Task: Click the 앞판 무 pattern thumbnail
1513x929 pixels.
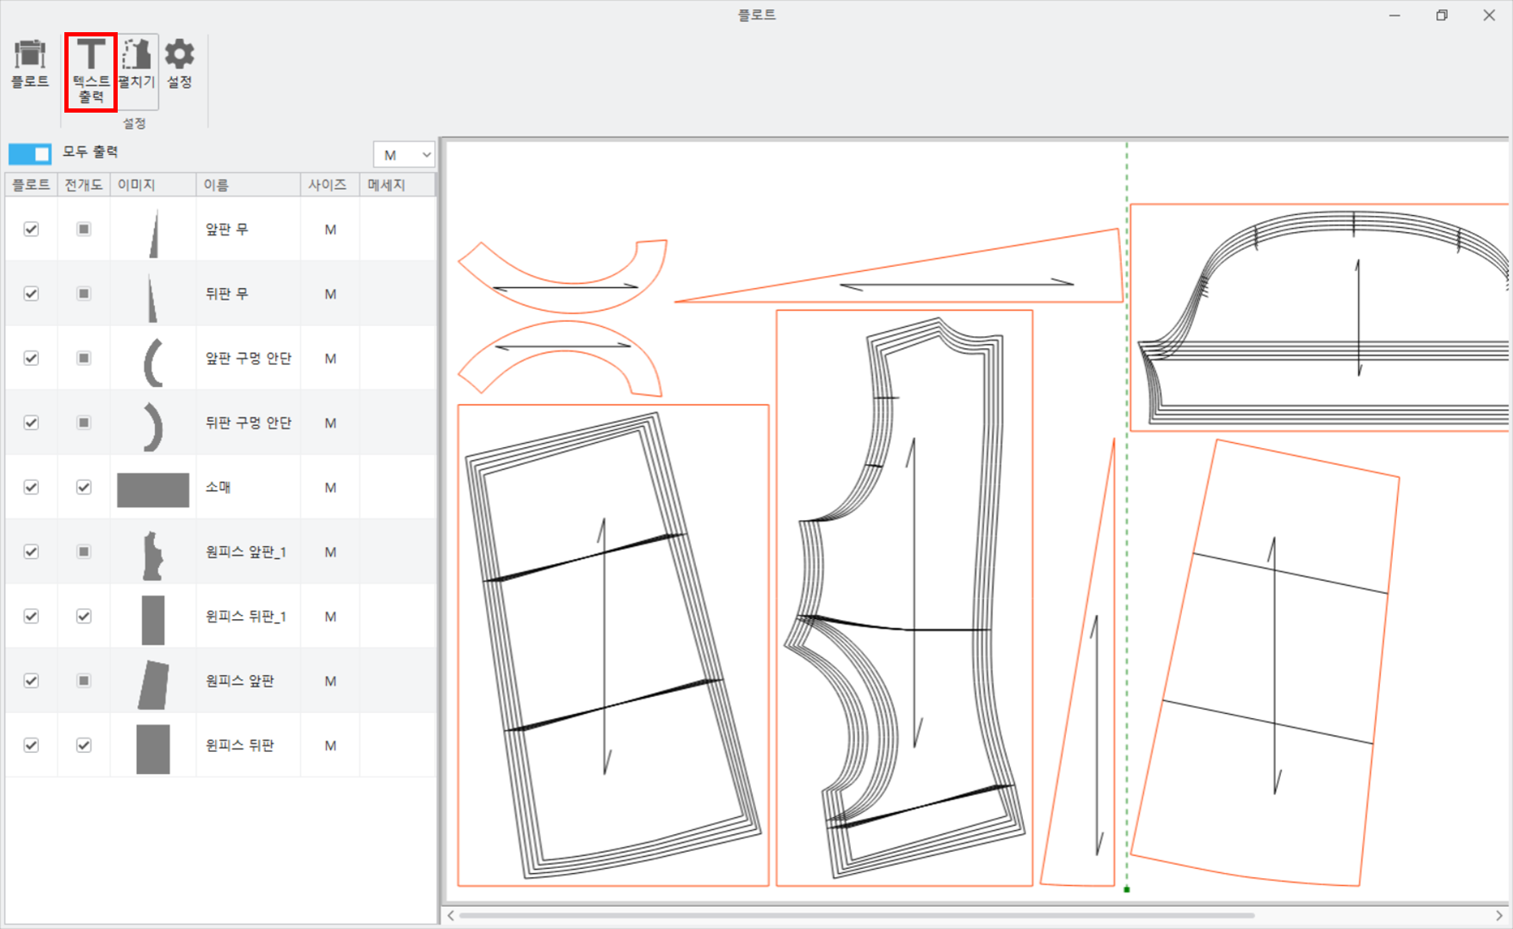Action: [x=153, y=234]
